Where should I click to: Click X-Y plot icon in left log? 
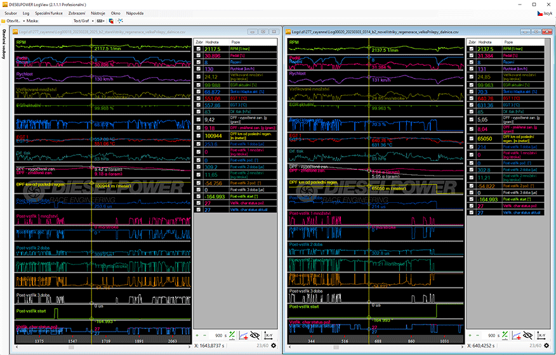(268, 335)
